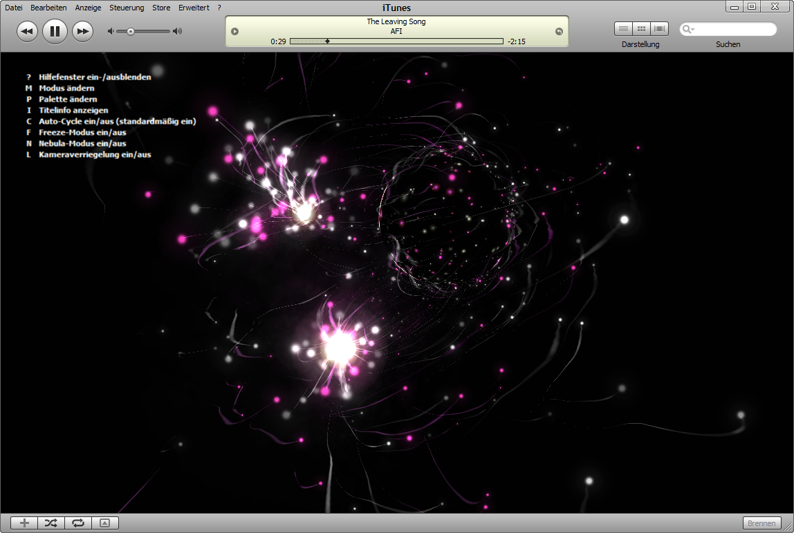Toggle shuffle playback
Viewport: 794px width, 533px height.
click(x=51, y=523)
